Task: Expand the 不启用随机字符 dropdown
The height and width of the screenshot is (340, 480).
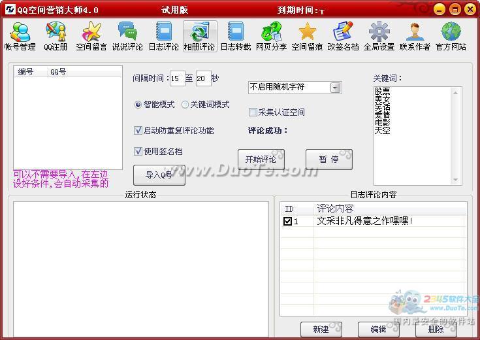Action: [x=336, y=88]
